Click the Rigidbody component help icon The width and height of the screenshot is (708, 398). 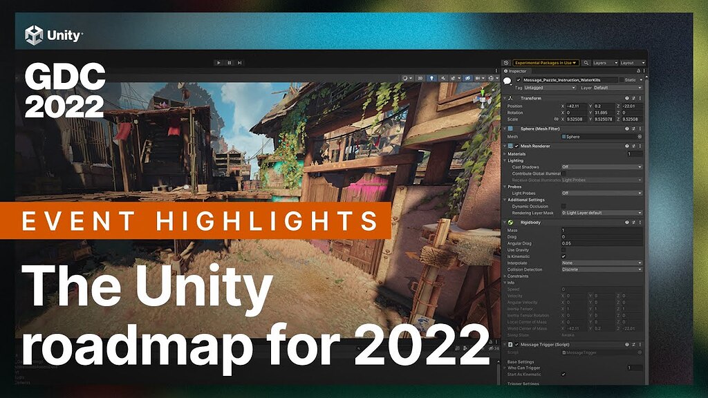click(x=626, y=222)
